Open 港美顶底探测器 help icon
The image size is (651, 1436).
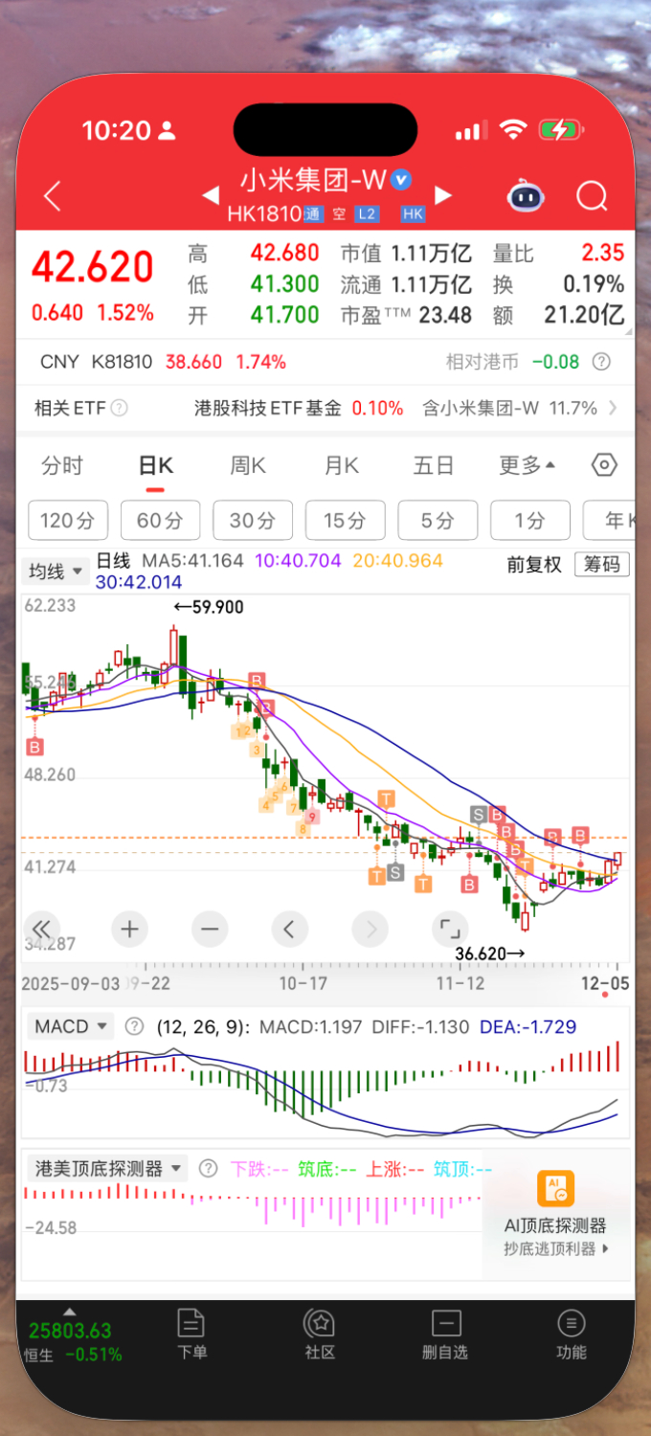point(208,1168)
